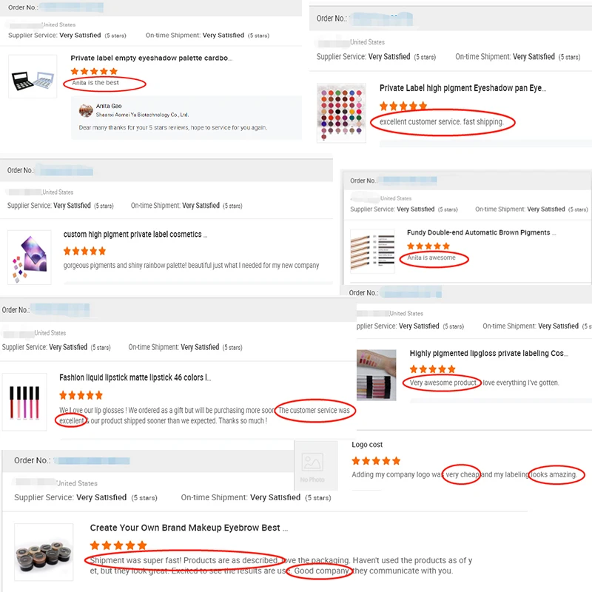The height and width of the screenshot is (592, 592).
Task: Open 'Fashion liquid lipstick matte lipstick' title
Action: pos(135,377)
